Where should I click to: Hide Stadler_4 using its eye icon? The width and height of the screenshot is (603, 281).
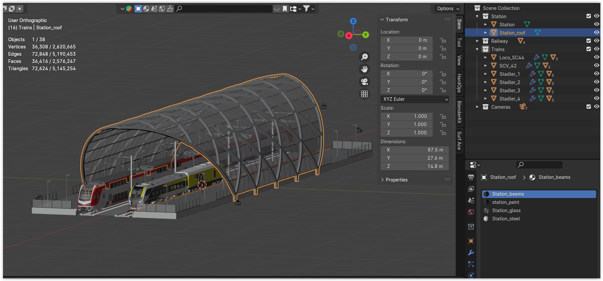click(x=596, y=98)
